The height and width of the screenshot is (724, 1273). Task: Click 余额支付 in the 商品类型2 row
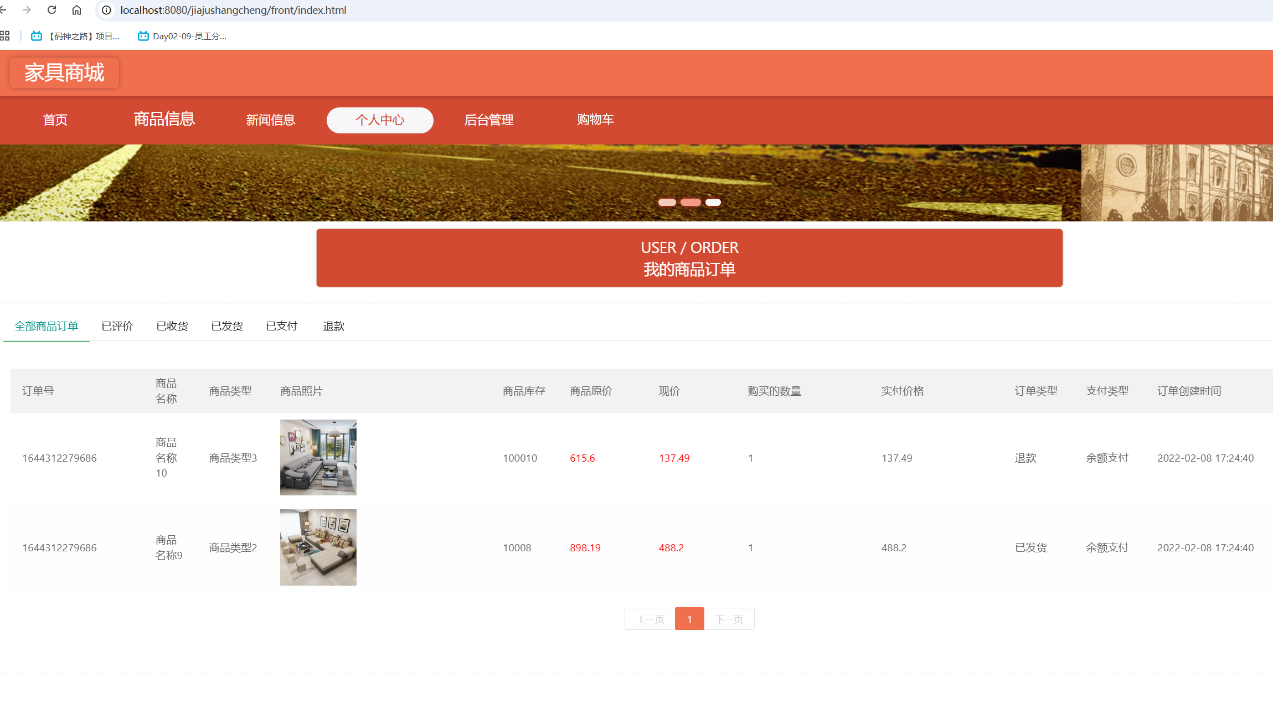(x=1107, y=547)
